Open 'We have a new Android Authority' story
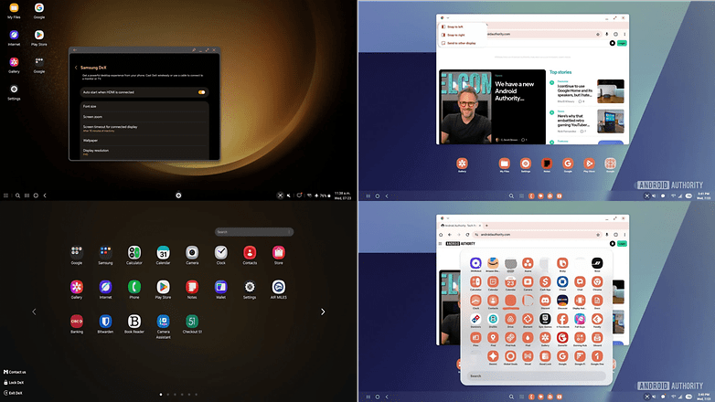The image size is (715, 402). pyautogui.click(x=492, y=107)
